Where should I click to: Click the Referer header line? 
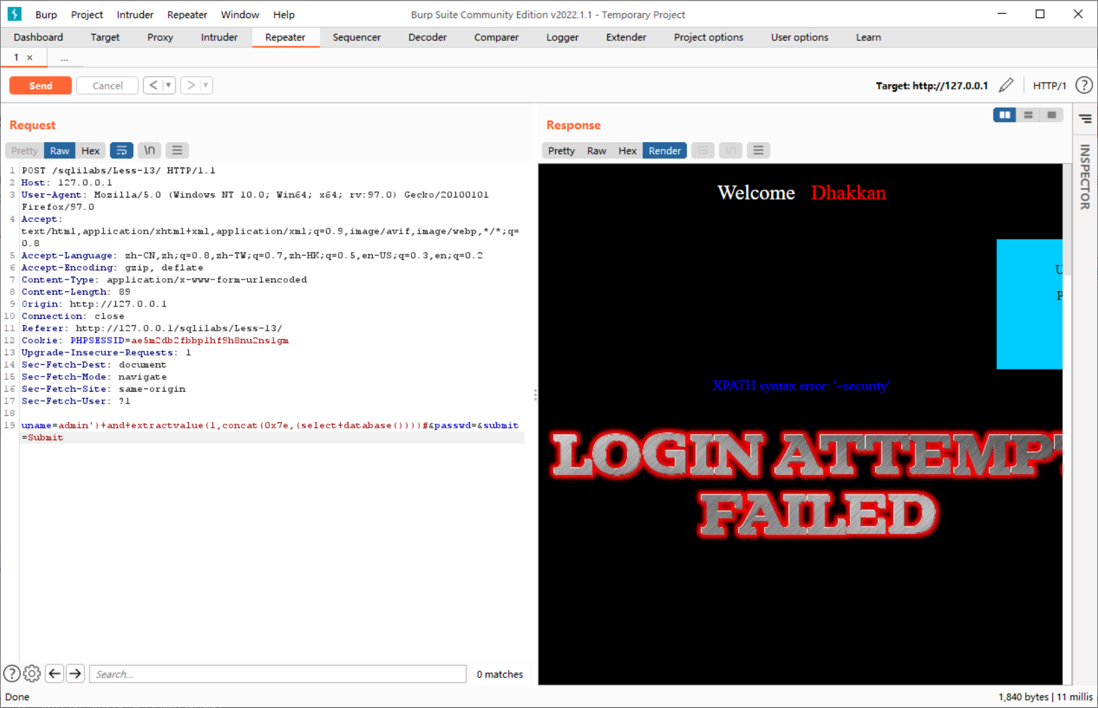coord(151,329)
